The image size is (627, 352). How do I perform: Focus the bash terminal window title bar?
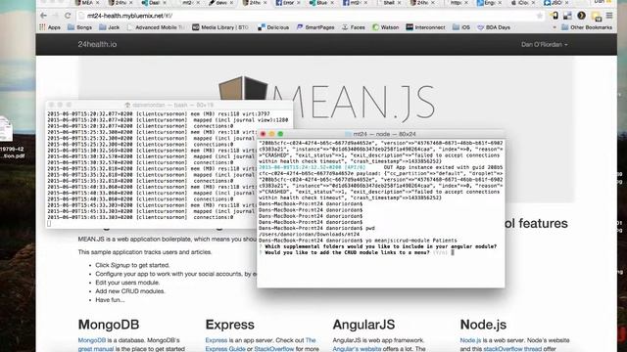pyautogui.click(x=169, y=105)
